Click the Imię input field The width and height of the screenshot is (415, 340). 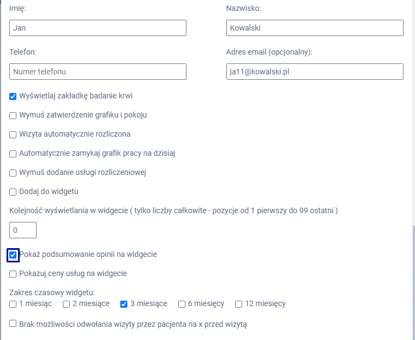point(98,28)
